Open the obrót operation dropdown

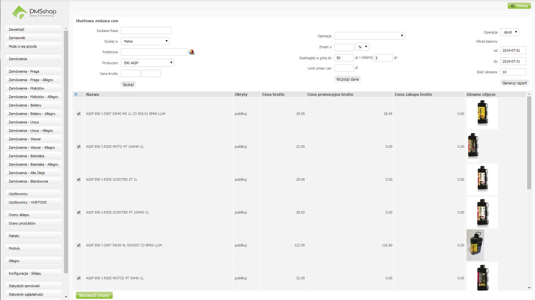pos(510,32)
